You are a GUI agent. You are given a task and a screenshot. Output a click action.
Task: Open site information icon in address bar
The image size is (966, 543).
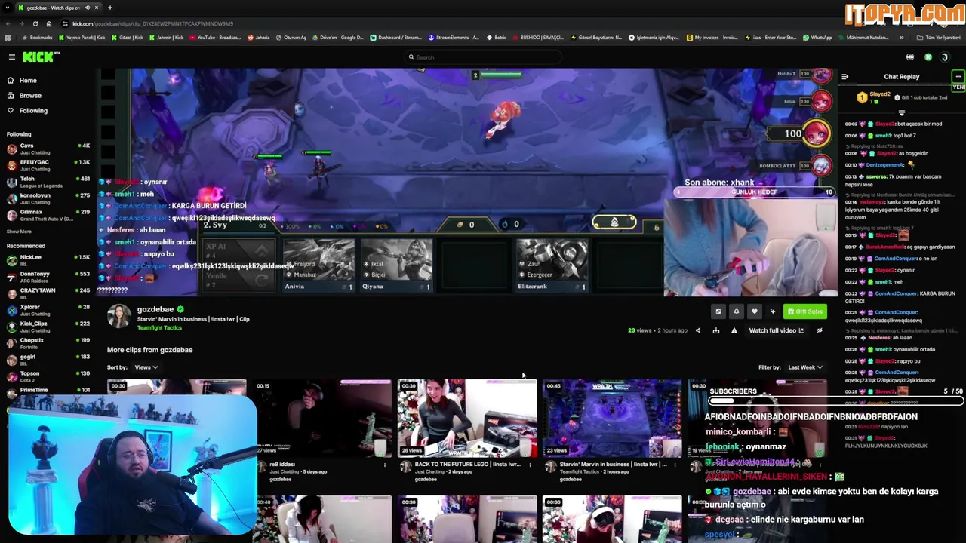(x=65, y=23)
